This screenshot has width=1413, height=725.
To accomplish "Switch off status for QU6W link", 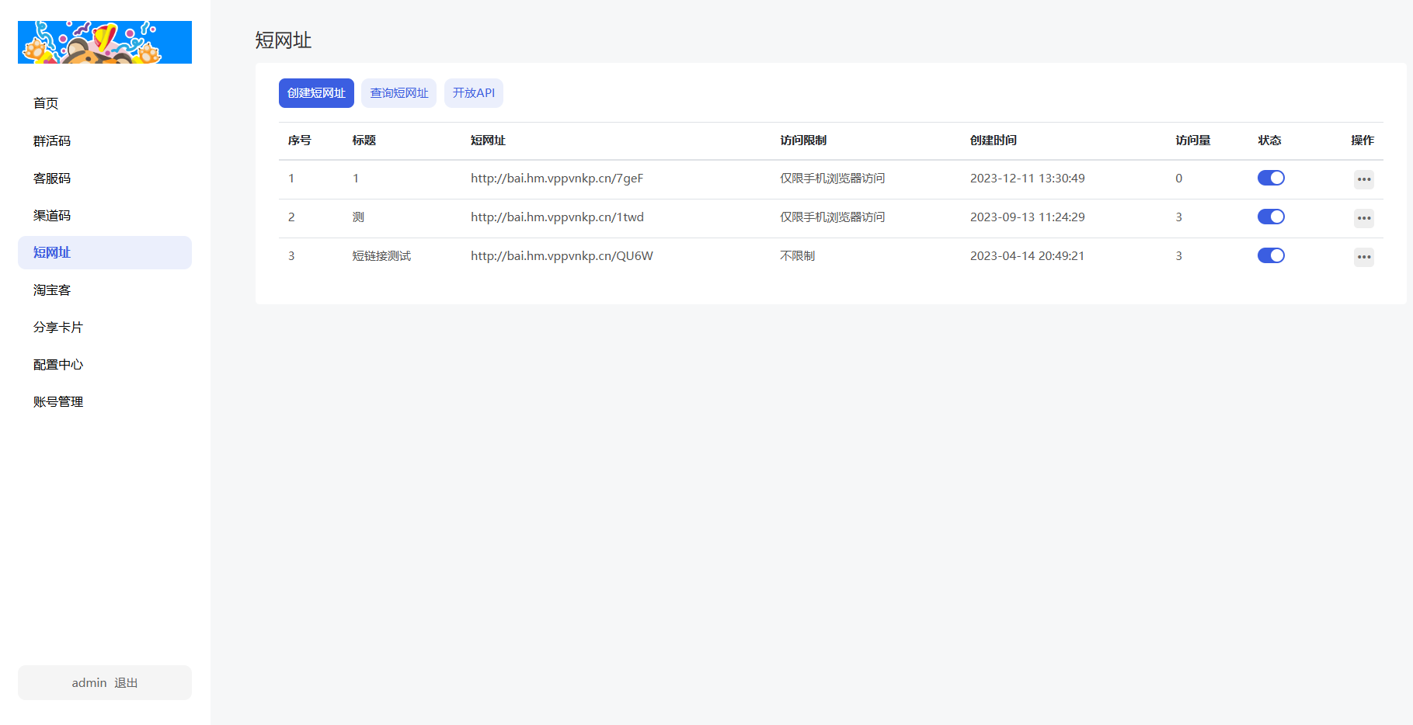I will coord(1271,255).
